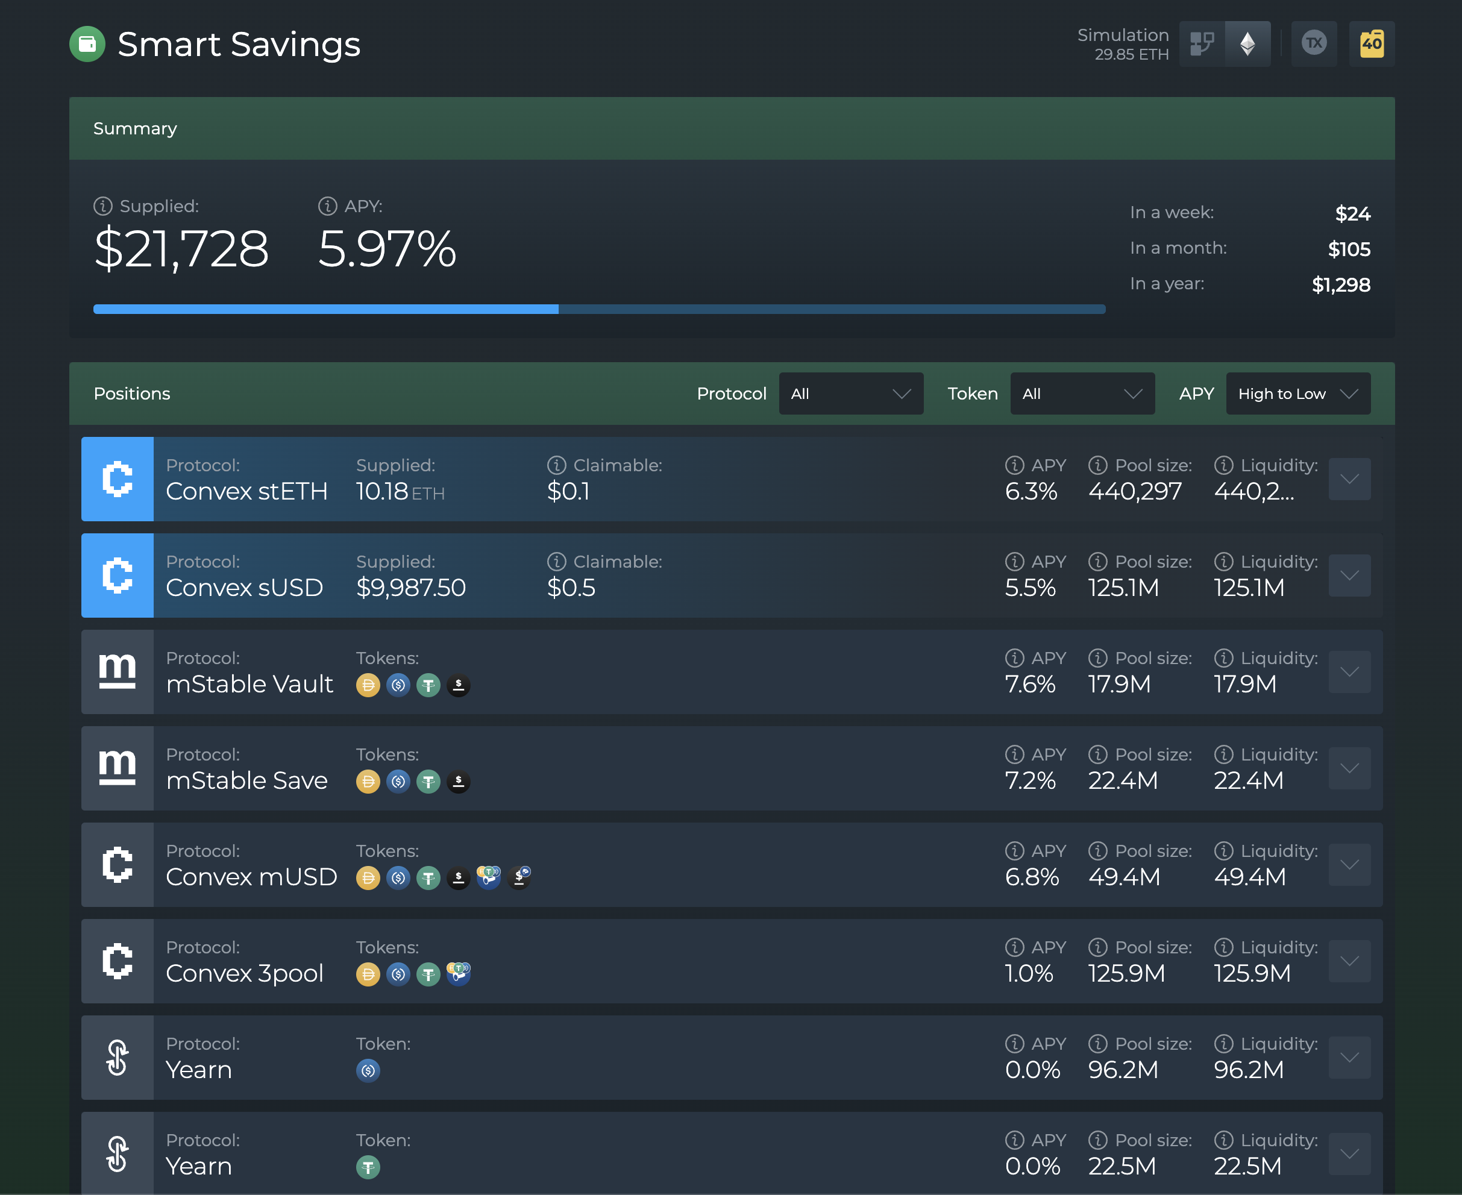The image size is (1462, 1195).
Task: Click the Yearn USDC row protocol logo
Action: [118, 1058]
